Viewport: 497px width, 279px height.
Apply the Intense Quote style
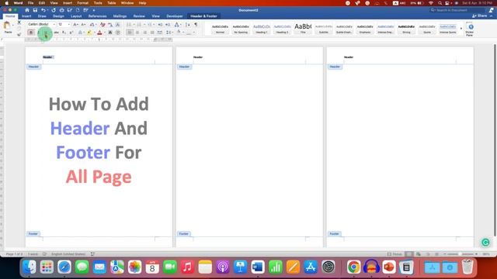[448, 29]
